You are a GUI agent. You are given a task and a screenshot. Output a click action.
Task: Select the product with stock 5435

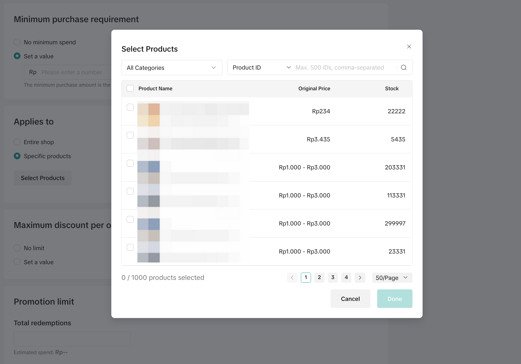pos(130,135)
